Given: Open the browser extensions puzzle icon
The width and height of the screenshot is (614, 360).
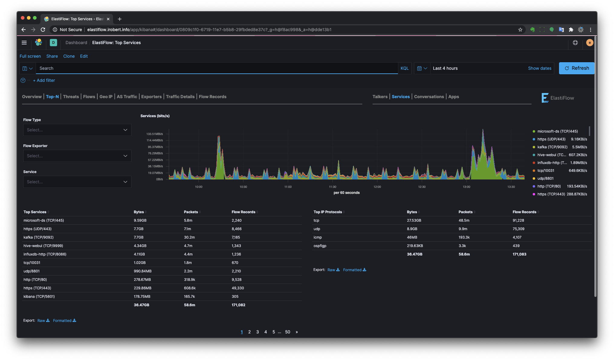Looking at the screenshot, I should pyautogui.click(x=571, y=30).
